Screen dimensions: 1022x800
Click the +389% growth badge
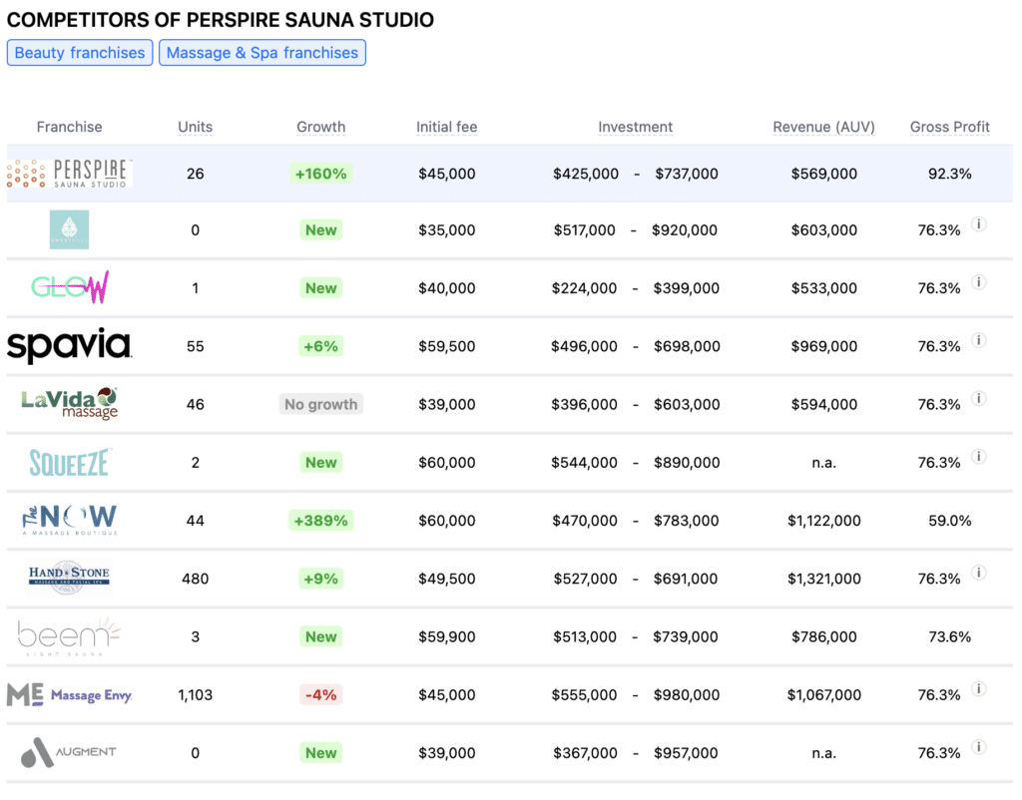pos(320,521)
